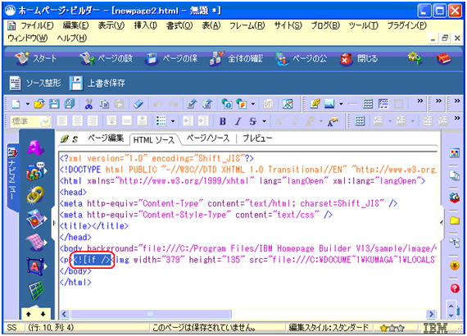Click the purple letter A logo icon

point(35,148)
